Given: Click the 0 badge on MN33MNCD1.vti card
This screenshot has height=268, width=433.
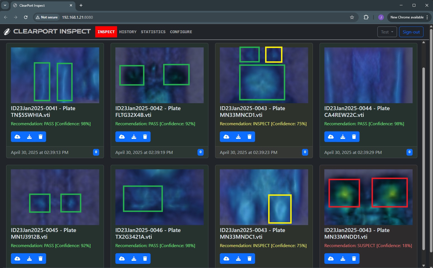Looking at the screenshot, I should 305,152.
